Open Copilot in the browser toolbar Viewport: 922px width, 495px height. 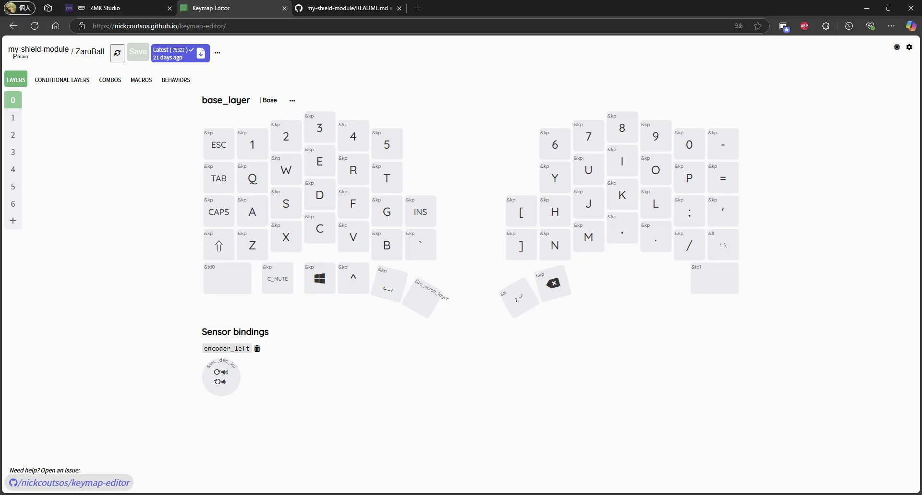point(911,26)
